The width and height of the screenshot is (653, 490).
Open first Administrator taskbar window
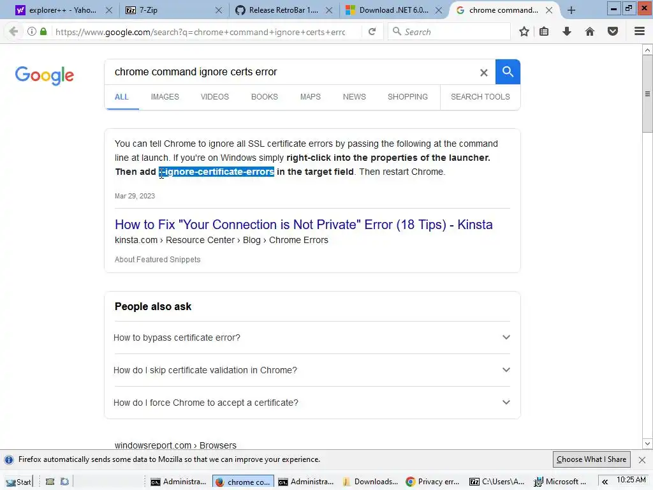tap(178, 482)
